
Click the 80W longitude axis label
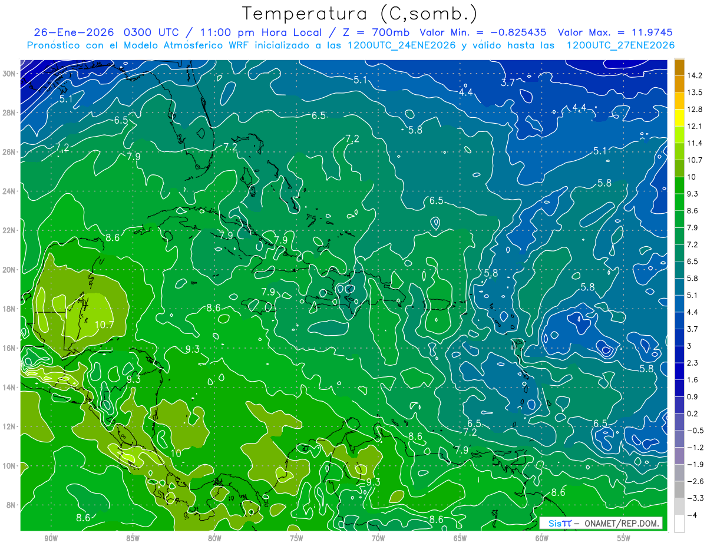tap(214, 539)
